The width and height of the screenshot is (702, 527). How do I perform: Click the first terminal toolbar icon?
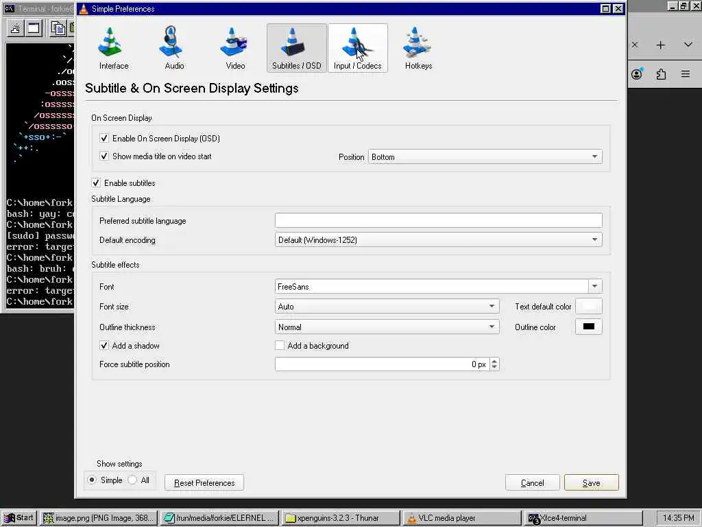[x=16, y=29]
